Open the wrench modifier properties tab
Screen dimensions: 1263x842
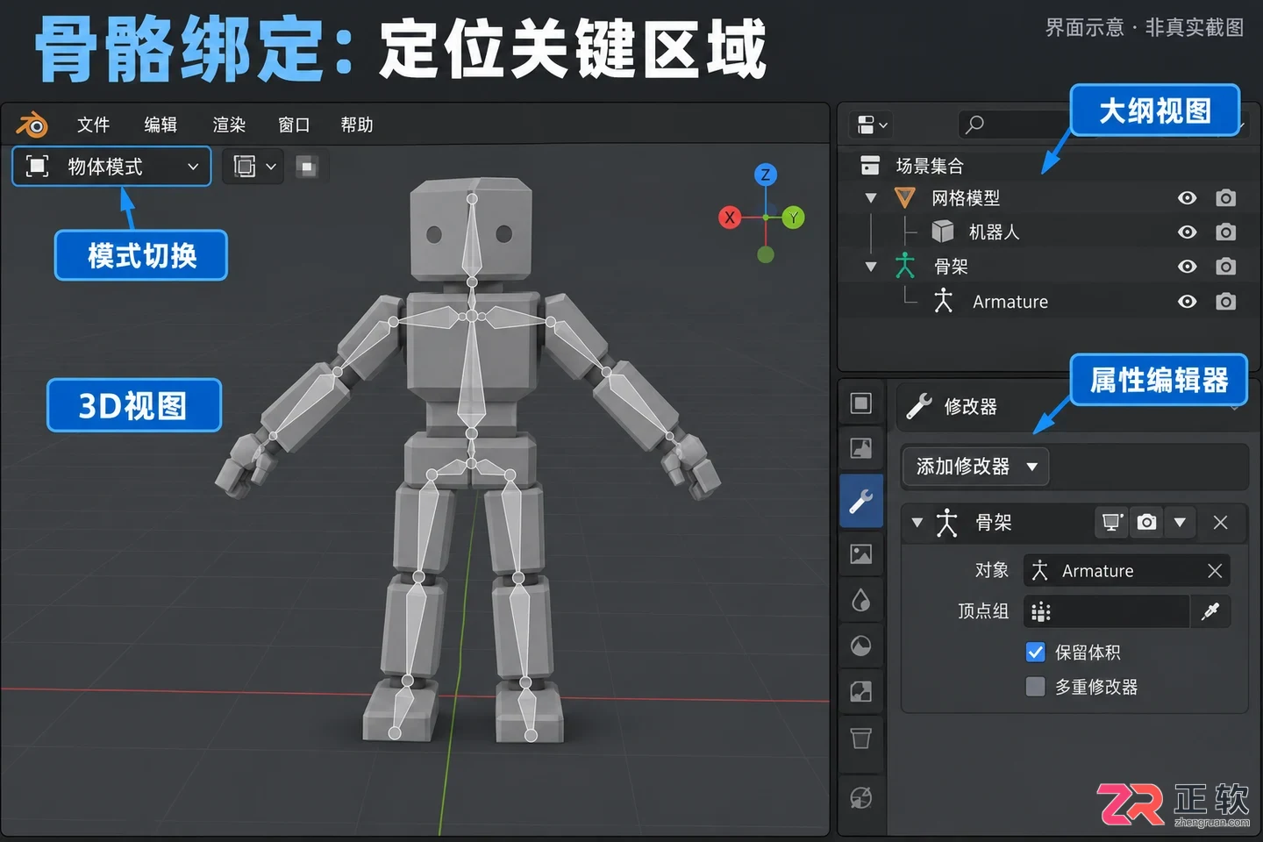[861, 502]
